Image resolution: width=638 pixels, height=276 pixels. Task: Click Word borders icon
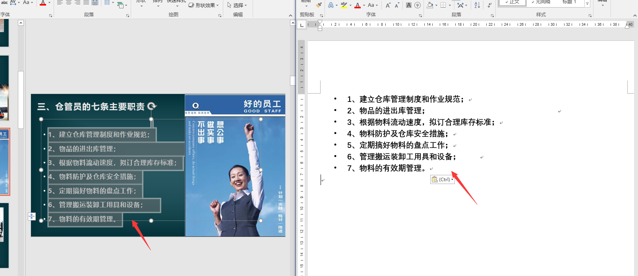[x=443, y=5]
